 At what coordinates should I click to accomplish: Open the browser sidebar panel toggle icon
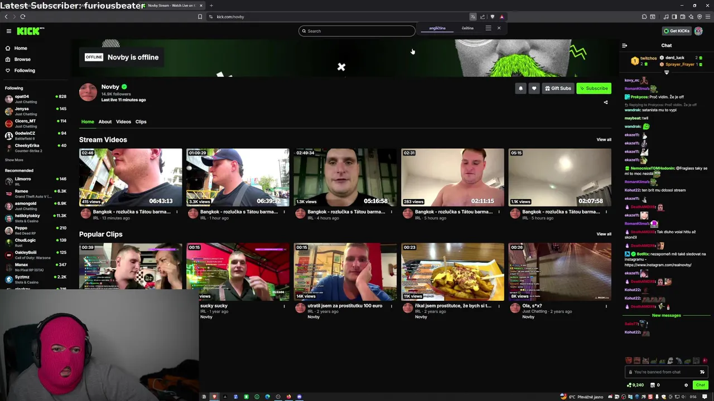(674, 17)
